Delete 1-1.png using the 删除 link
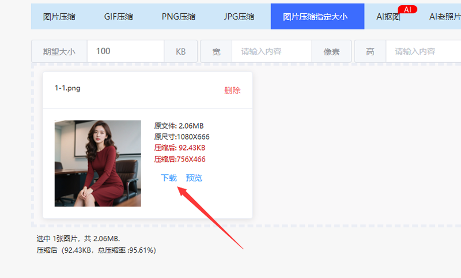The image size is (461, 278). [x=232, y=91]
